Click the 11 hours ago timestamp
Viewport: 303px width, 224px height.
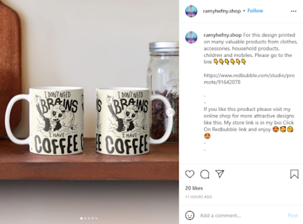click(199, 197)
